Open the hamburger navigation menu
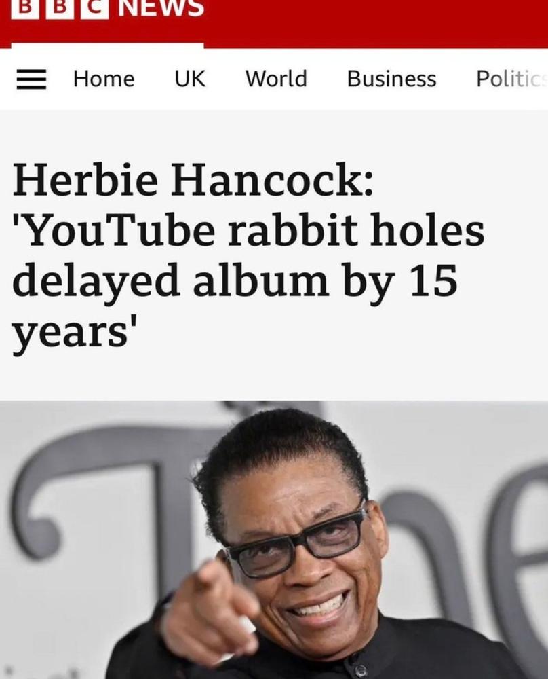This screenshot has height=679, width=548. [x=31, y=79]
